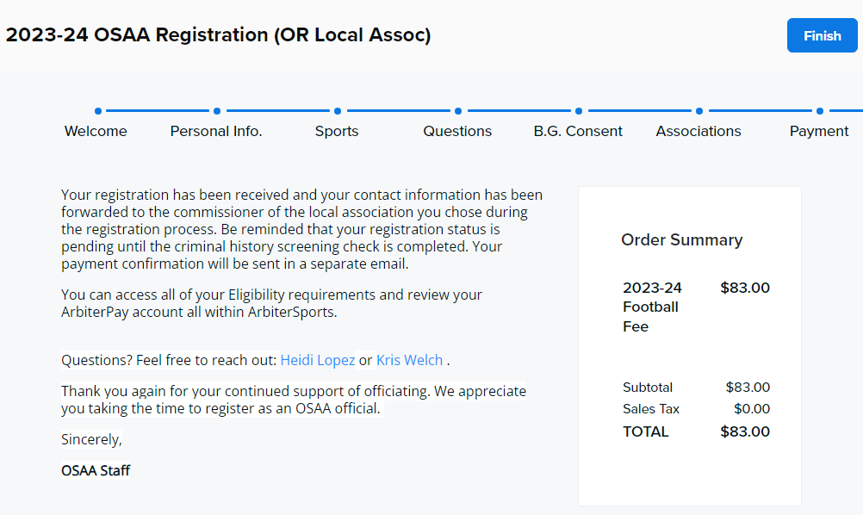Open the Heidi Lopez contact link
This screenshot has height=515, width=863.
point(318,360)
